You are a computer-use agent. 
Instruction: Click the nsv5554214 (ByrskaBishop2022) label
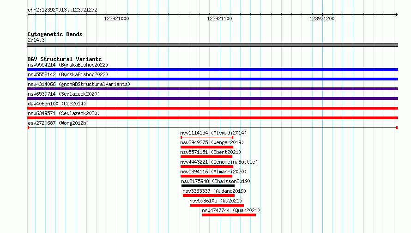click(x=68, y=65)
